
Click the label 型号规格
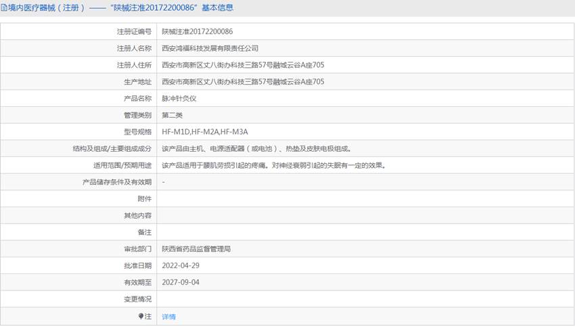click(x=137, y=132)
